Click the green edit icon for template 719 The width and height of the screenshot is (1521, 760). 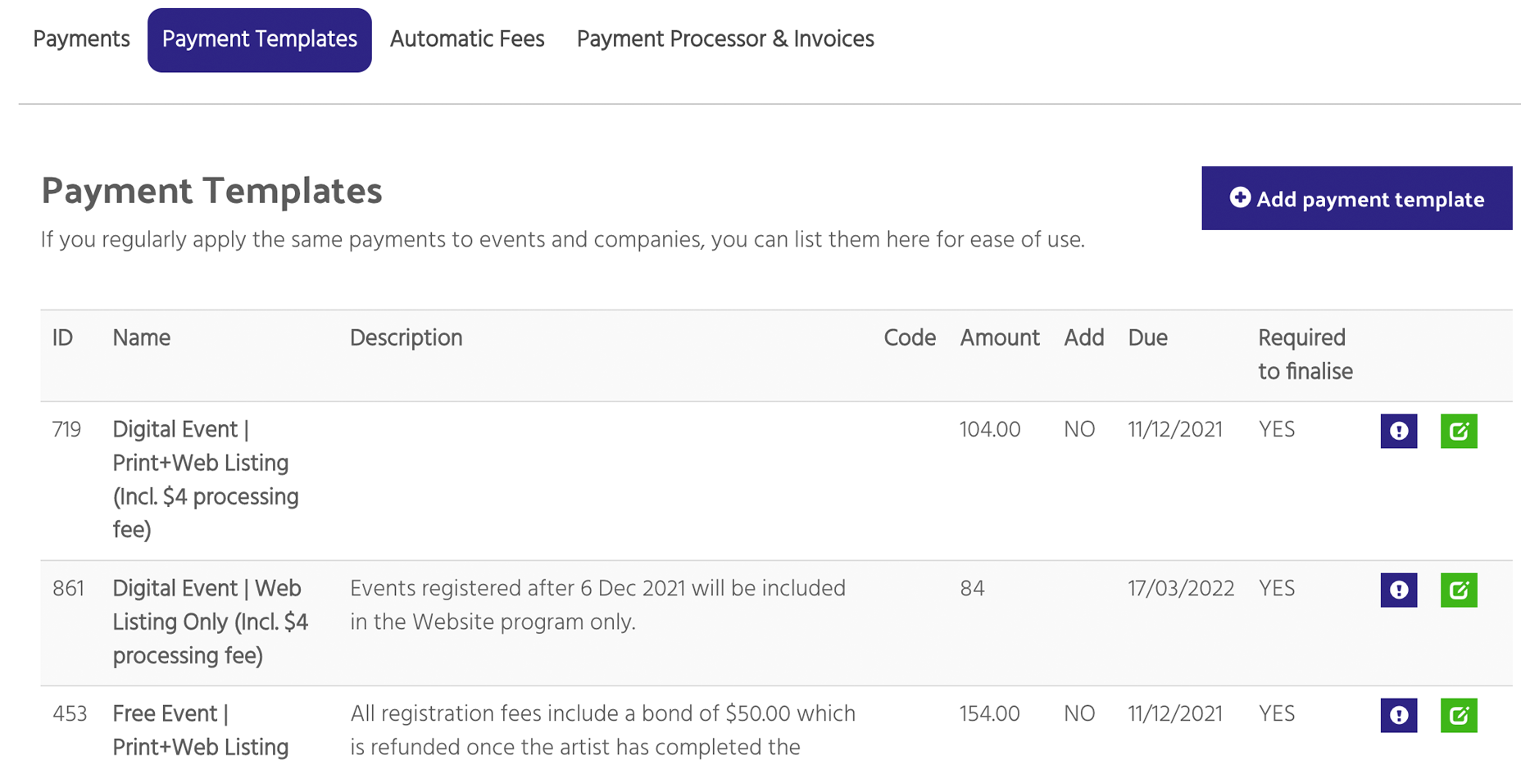[x=1459, y=431]
